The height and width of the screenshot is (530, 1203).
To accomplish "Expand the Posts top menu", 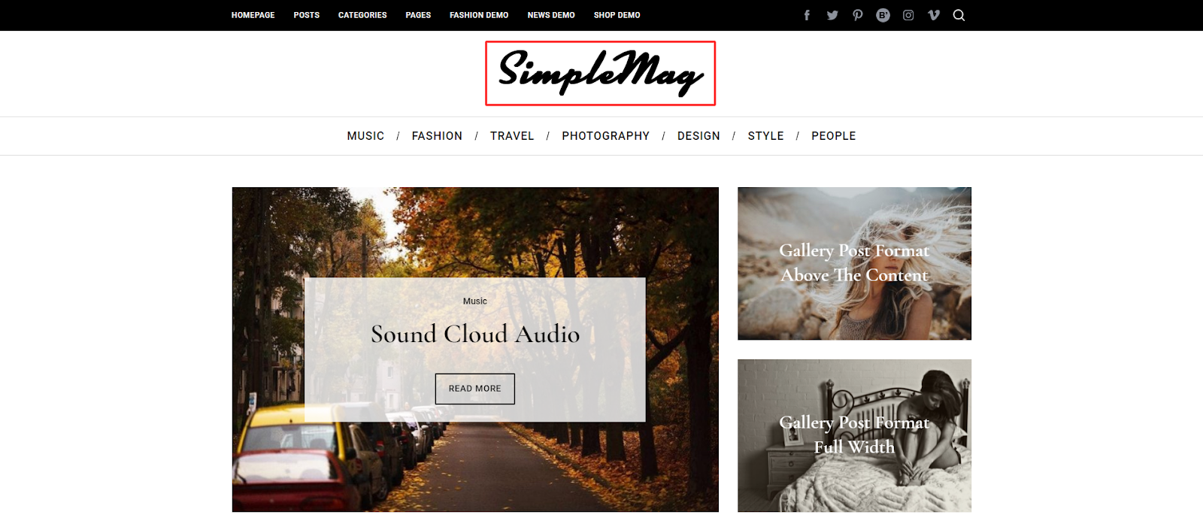I will coord(307,15).
